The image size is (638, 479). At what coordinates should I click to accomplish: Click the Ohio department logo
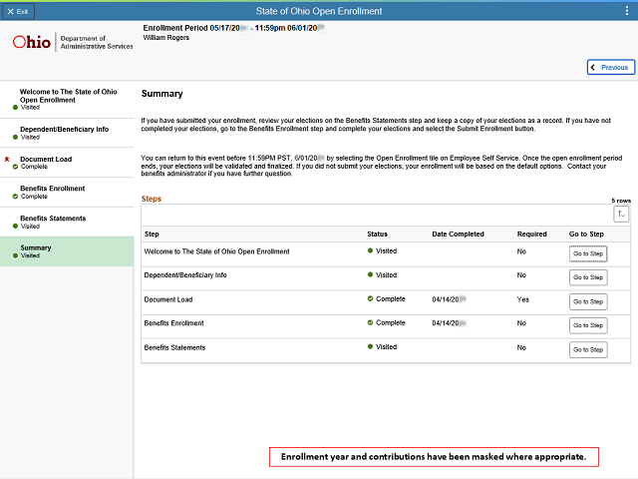click(73, 42)
